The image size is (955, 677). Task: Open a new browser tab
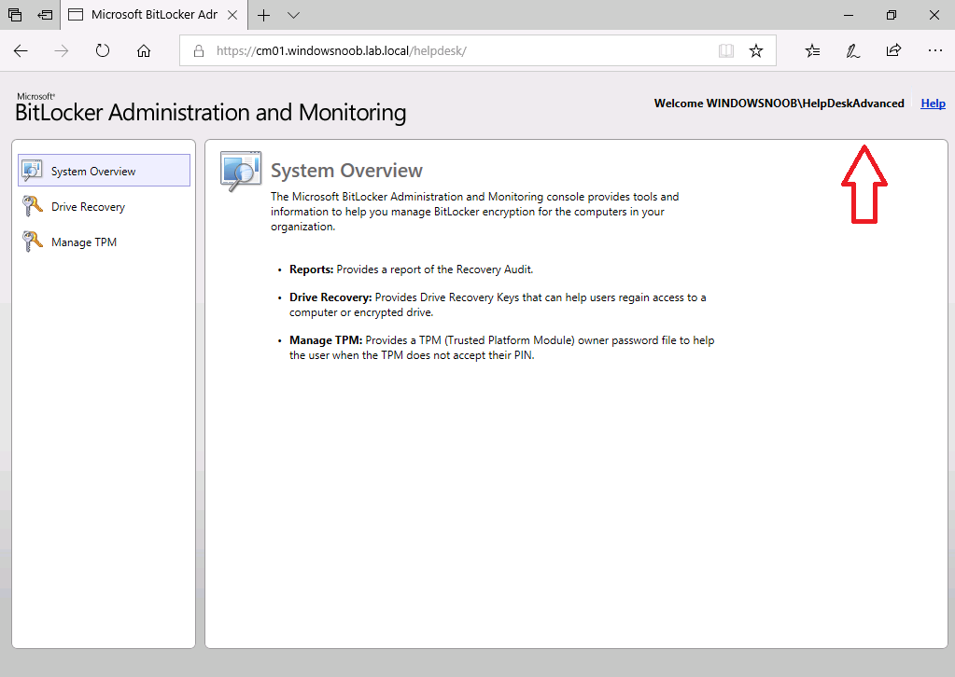tap(263, 15)
